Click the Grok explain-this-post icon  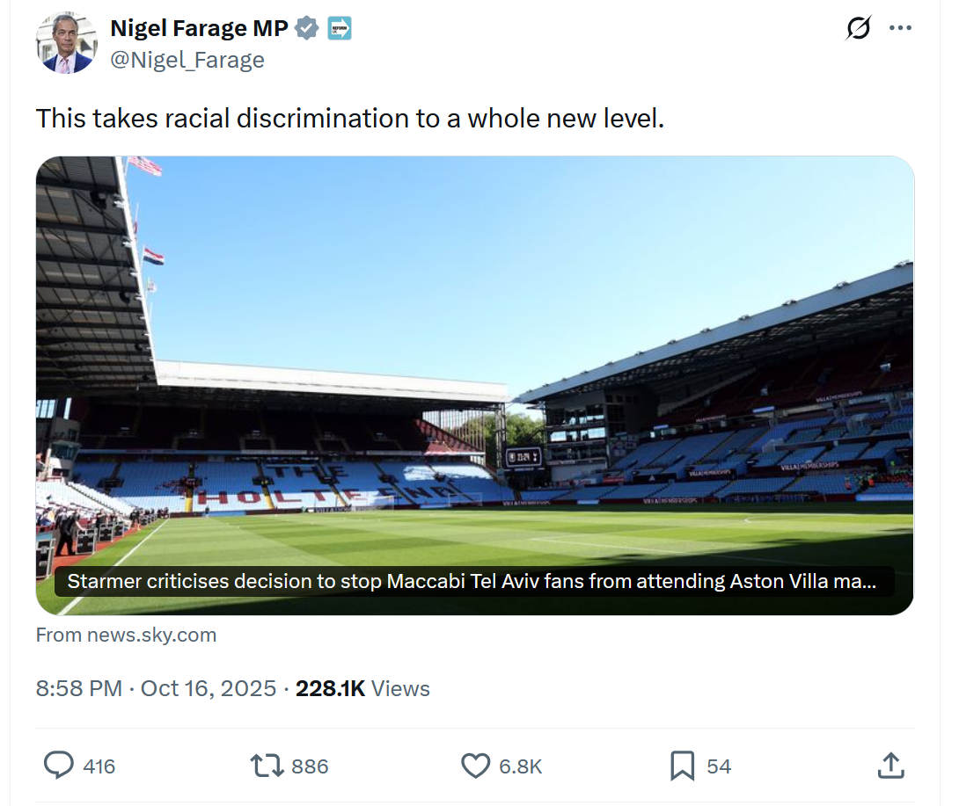tap(858, 28)
